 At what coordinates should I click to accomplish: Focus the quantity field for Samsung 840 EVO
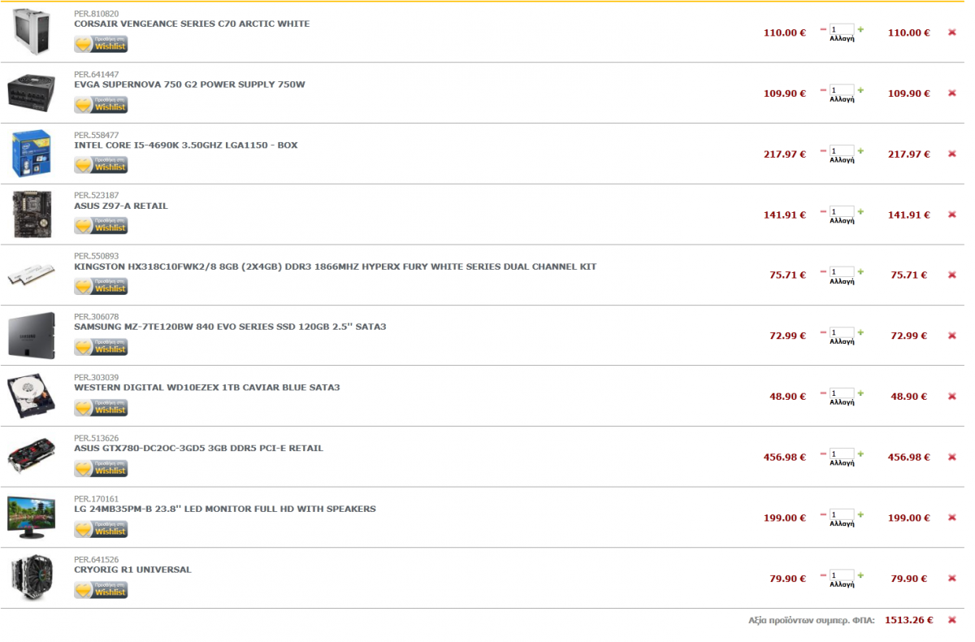tap(842, 332)
